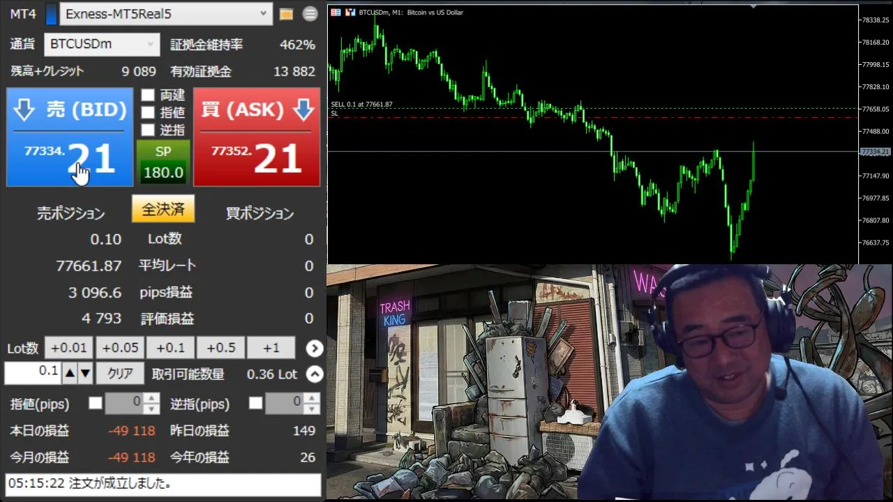
Task: Add +0.1 to lot size
Action: [x=170, y=348]
